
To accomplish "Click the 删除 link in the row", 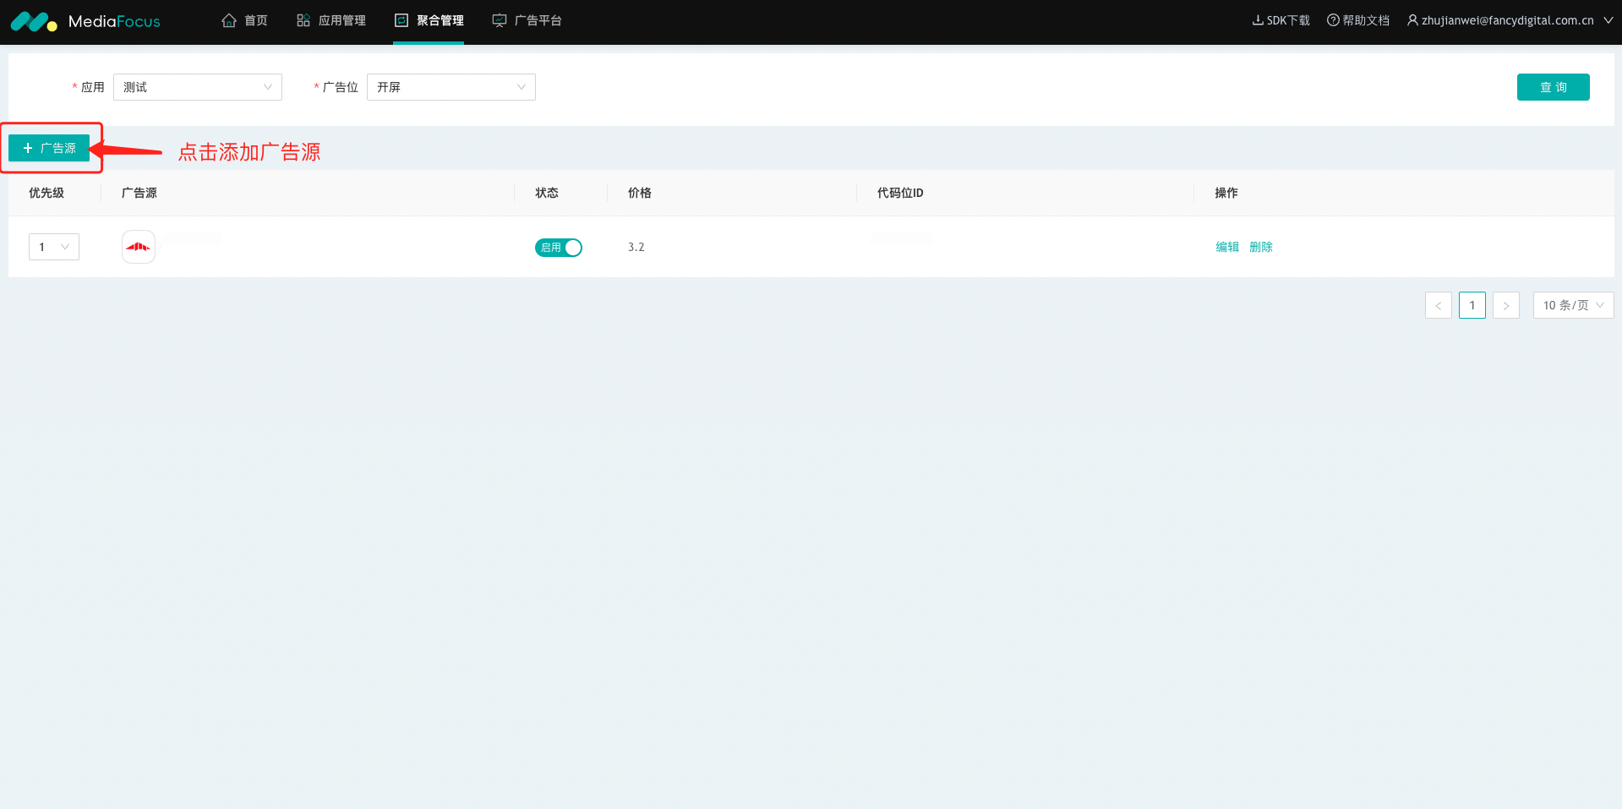I will pyautogui.click(x=1260, y=247).
